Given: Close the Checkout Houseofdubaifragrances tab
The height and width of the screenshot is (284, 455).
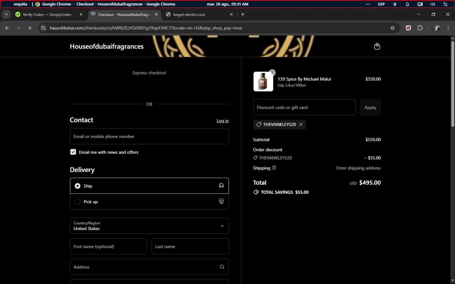Looking at the screenshot, I should click(x=156, y=14).
